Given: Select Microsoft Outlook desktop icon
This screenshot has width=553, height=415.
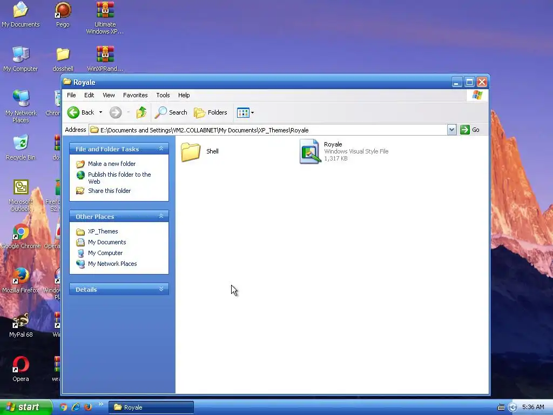Looking at the screenshot, I should pyautogui.click(x=21, y=187).
